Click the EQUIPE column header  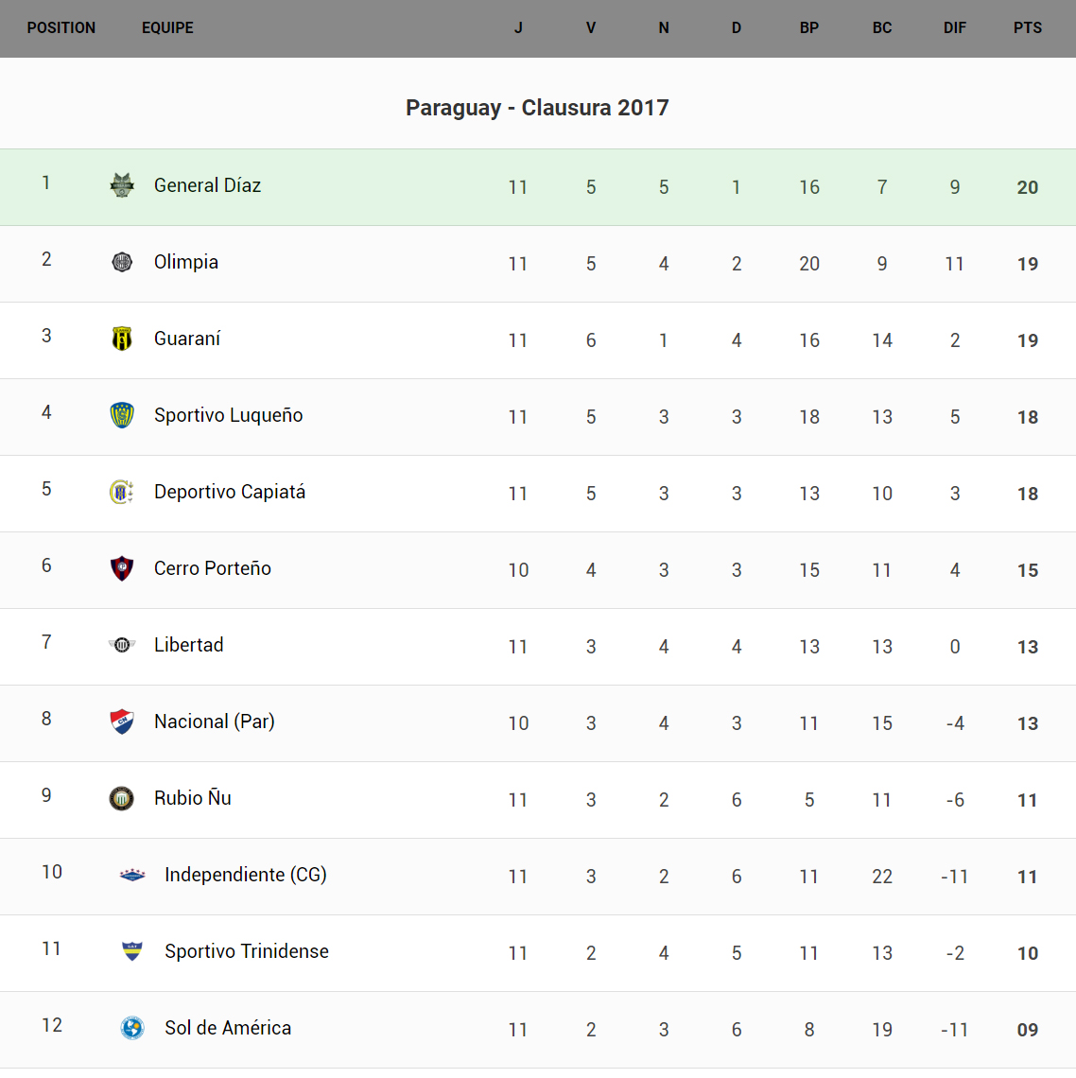point(167,28)
